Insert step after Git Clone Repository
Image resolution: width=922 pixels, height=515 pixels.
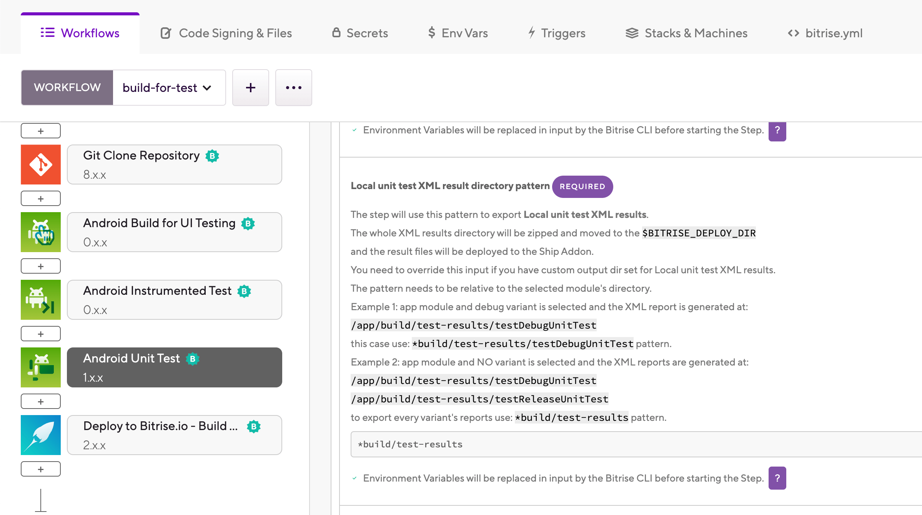coord(41,199)
